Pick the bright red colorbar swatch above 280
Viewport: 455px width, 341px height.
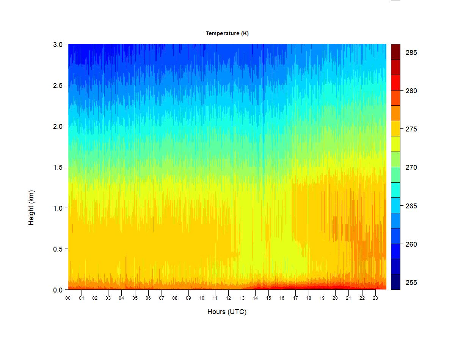pos(395,83)
